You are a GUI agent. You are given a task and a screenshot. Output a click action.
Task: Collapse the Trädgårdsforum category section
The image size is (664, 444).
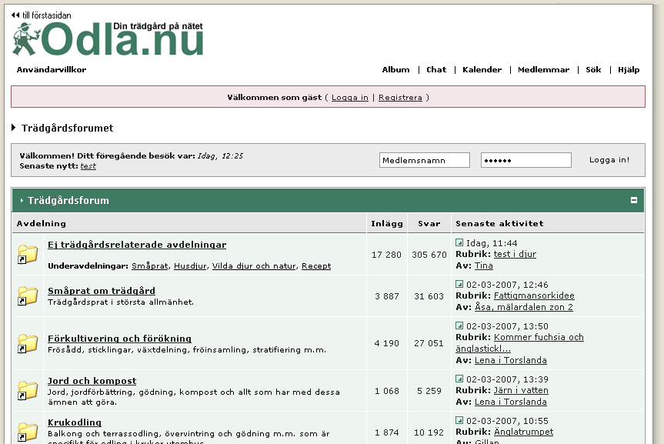coord(634,200)
